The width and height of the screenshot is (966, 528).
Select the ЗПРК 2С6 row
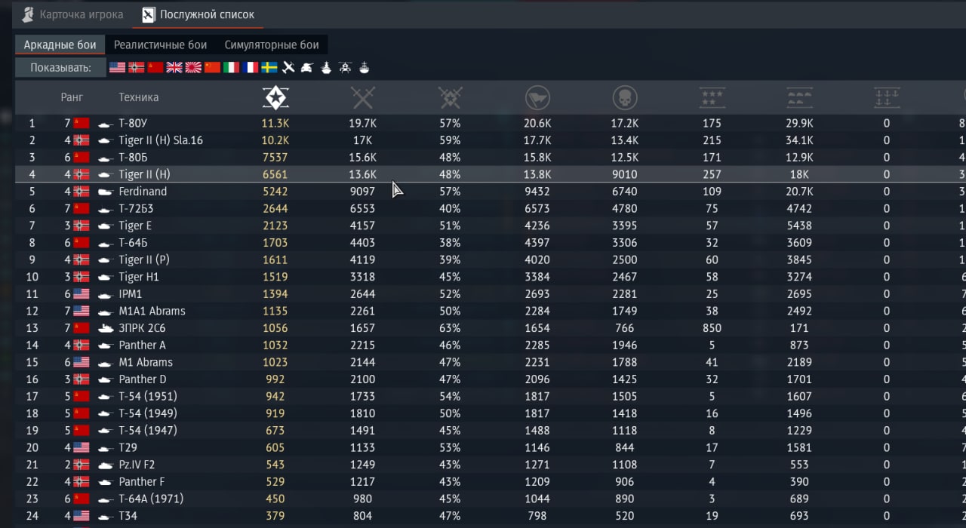tap(491, 328)
